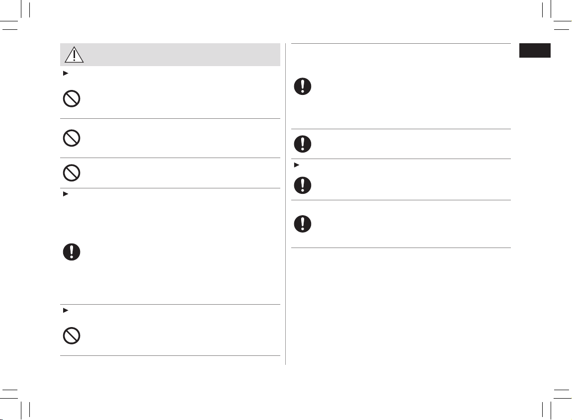Click the black section tab on page edge
This screenshot has width=572, height=420.
[x=535, y=51]
